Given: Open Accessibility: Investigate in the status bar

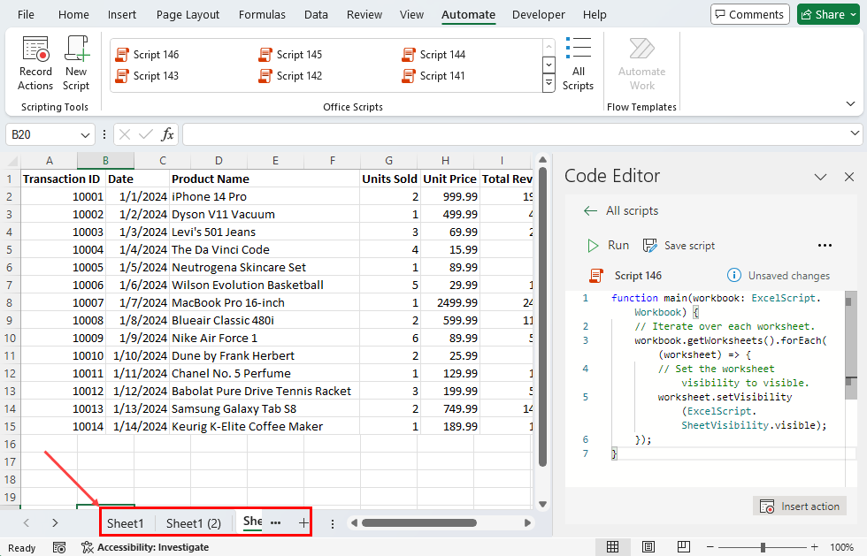Looking at the screenshot, I should 145,548.
